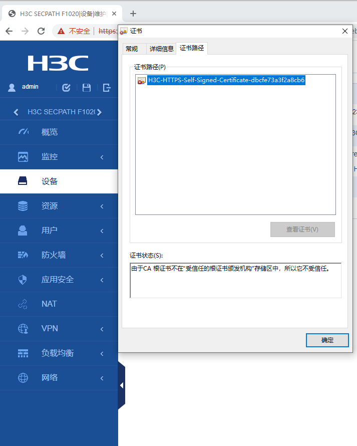
Task: Expand the 监控 monitoring submenu chevron
Action: click(102, 157)
